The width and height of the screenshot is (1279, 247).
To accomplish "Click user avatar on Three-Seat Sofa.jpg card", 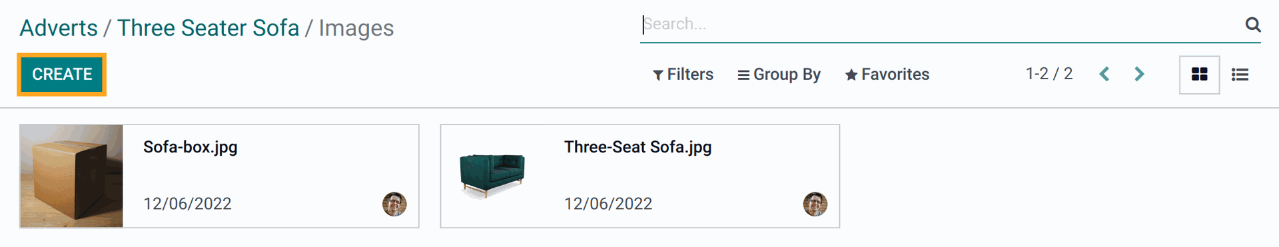I will tap(815, 204).
